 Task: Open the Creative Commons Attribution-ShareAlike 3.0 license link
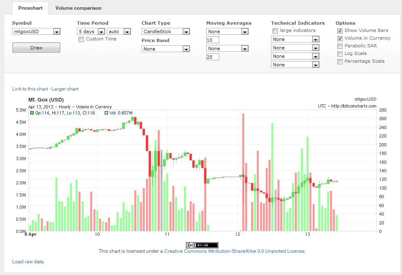coord(235,251)
